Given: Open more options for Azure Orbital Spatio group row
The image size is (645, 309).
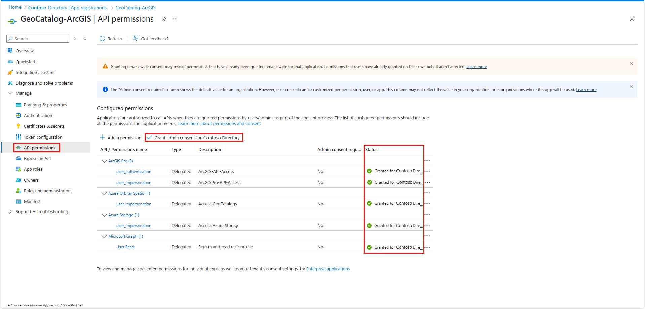Looking at the screenshot, I should point(427,193).
